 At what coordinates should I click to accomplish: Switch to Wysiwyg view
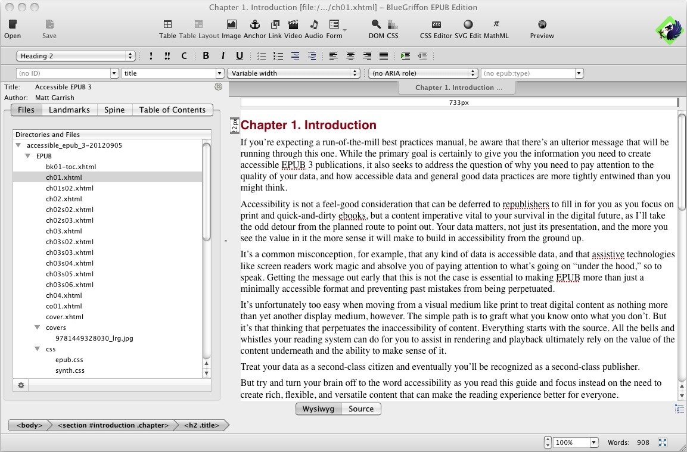point(319,409)
